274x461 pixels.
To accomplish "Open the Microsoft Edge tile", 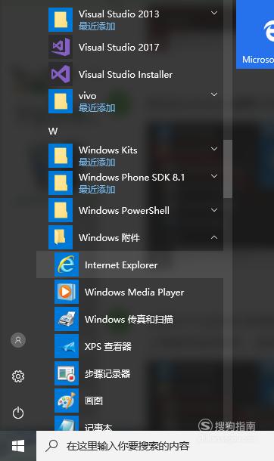I will click(255, 35).
